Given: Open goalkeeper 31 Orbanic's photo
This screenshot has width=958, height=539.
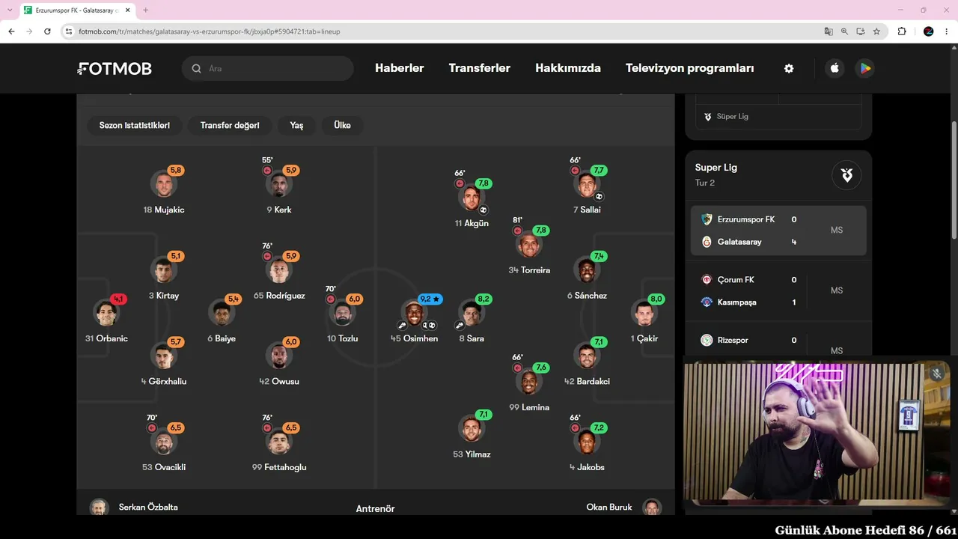Looking at the screenshot, I should click(x=106, y=313).
